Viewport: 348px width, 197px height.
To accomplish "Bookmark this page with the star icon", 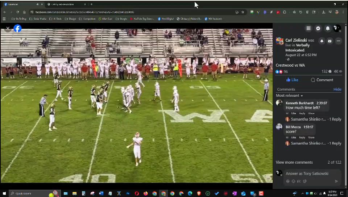I will coord(243,12).
